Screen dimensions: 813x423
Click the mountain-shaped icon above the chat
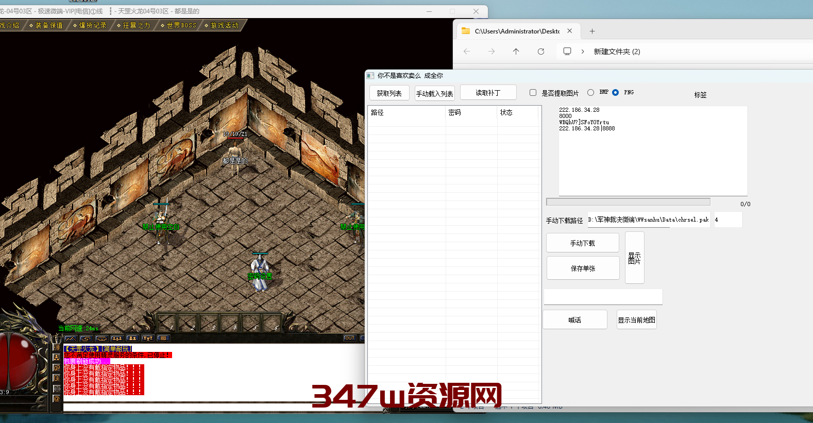71,339
